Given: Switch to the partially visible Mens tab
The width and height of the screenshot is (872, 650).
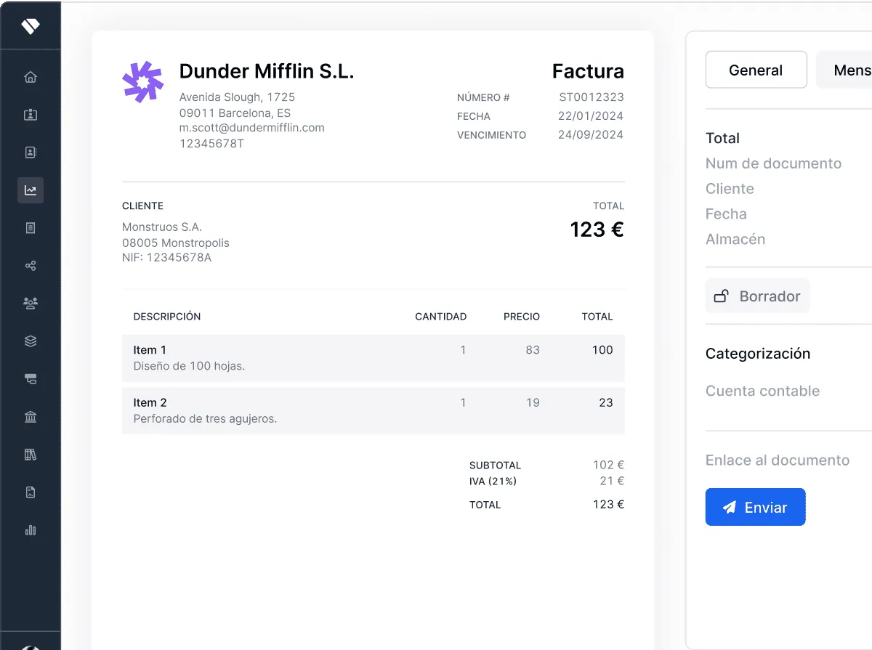Looking at the screenshot, I should pyautogui.click(x=844, y=70).
